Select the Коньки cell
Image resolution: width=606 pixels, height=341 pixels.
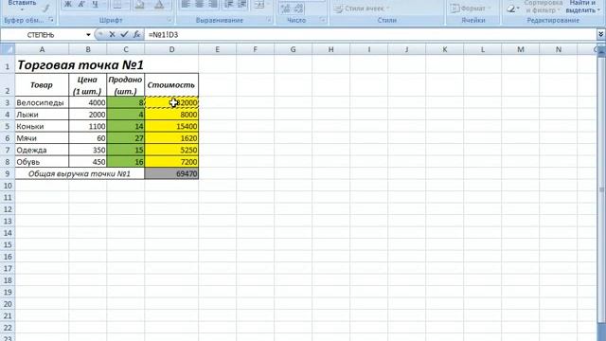[42, 126]
